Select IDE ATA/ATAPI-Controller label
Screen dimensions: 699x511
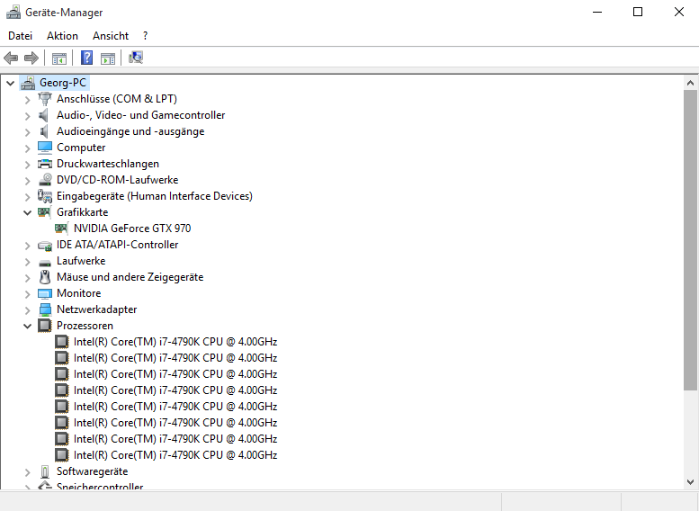117,245
